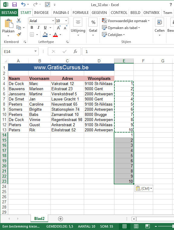Expand the Arial font name dropdown
Image resolution: width=174 pixels, height=230 pixels.
coord(53,21)
